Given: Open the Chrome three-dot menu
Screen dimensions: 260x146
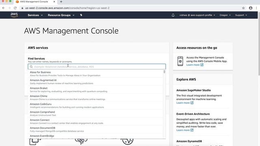Looking at the screenshot, I should click(256, 8).
